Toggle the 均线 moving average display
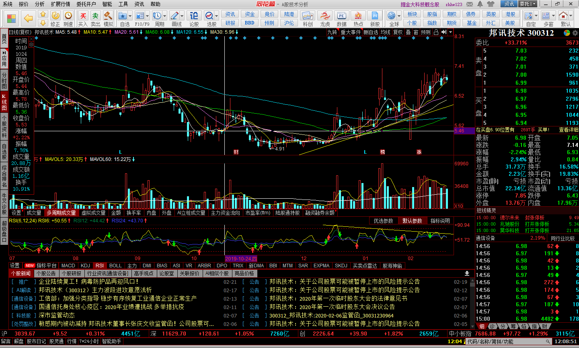The height and width of the screenshot is (348, 579). coord(386,32)
